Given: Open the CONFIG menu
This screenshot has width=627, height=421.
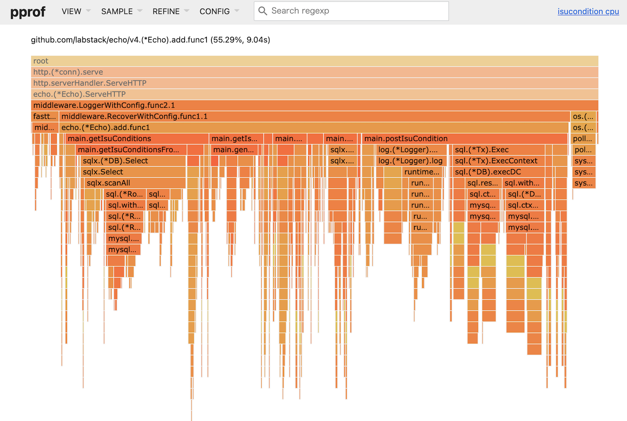Looking at the screenshot, I should (219, 11).
